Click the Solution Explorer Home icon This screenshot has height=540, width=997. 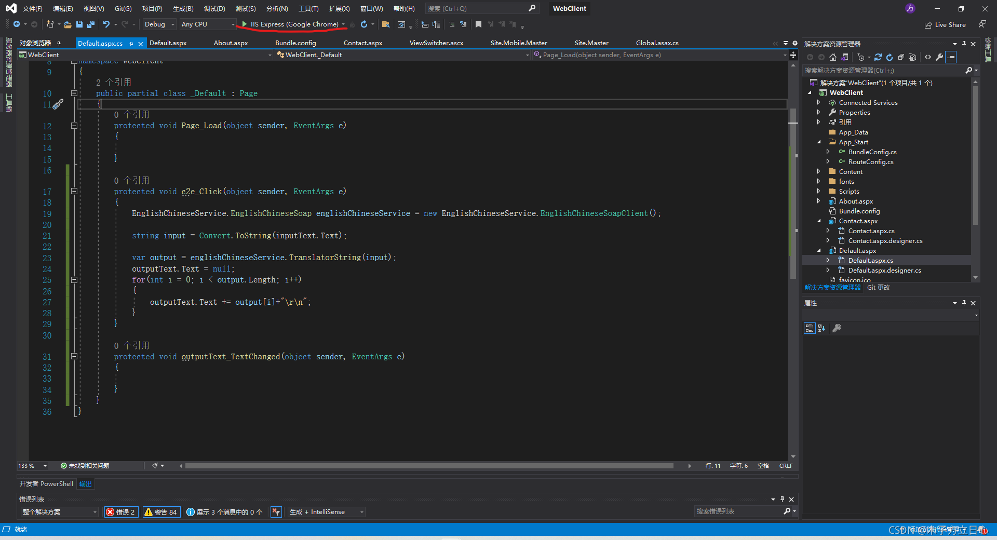click(833, 57)
